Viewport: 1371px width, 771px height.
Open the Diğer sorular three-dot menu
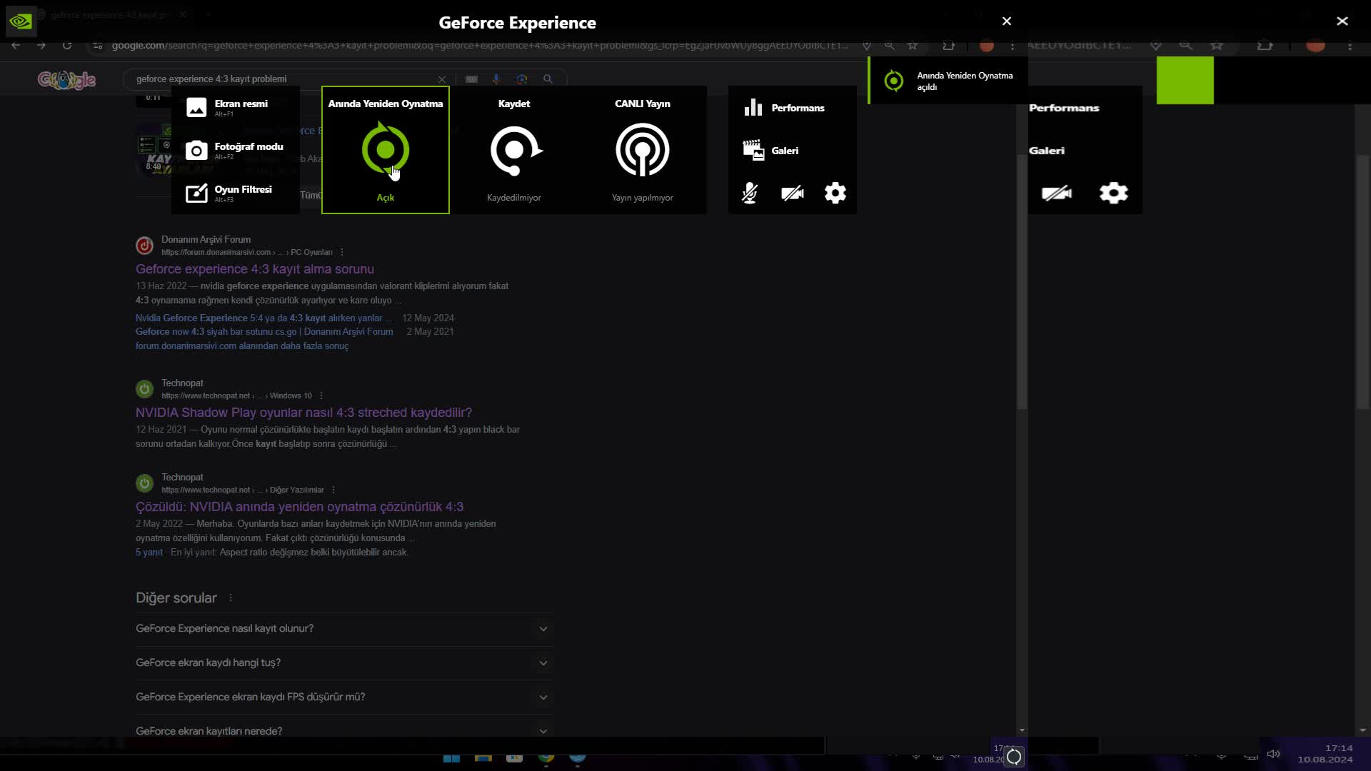(231, 598)
